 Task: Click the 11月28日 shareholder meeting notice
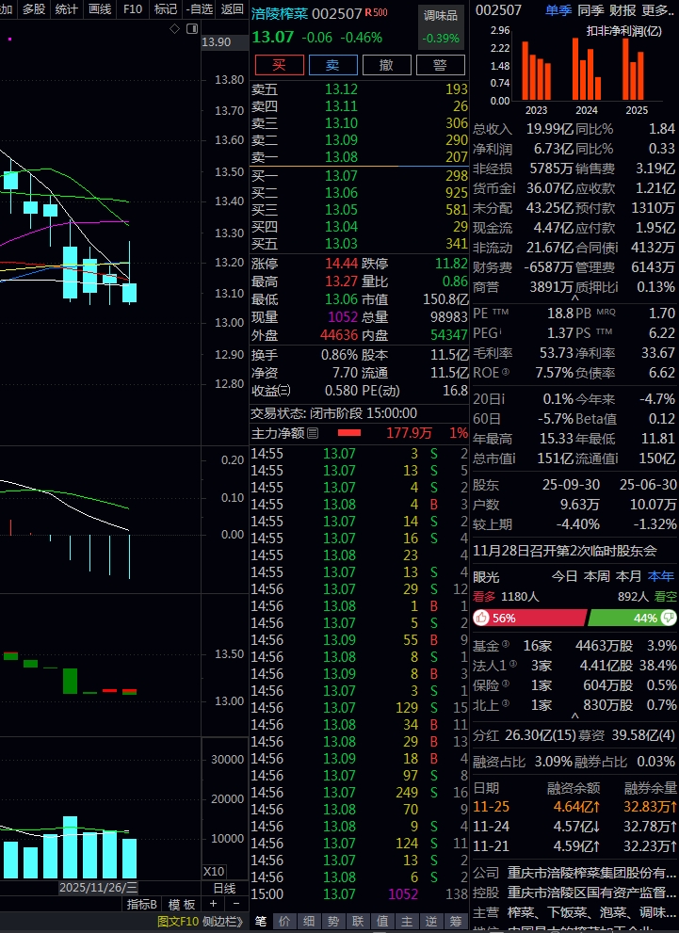click(x=565, y=551)
